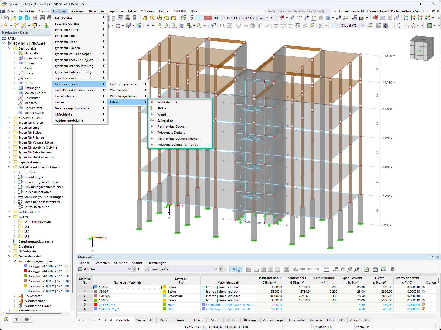The width and height of the screenshot is (441, 330).
Task: Click the Export to Excel table icon
Action: click(x=366, y=269)
